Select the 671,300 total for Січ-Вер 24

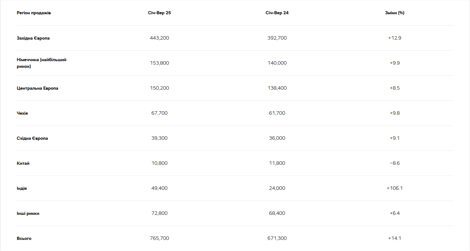pyautogui.click(x=277, y=238)
